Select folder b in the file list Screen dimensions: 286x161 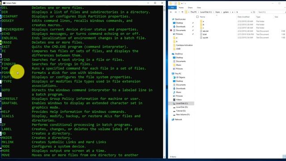click(x=203, y=25)
